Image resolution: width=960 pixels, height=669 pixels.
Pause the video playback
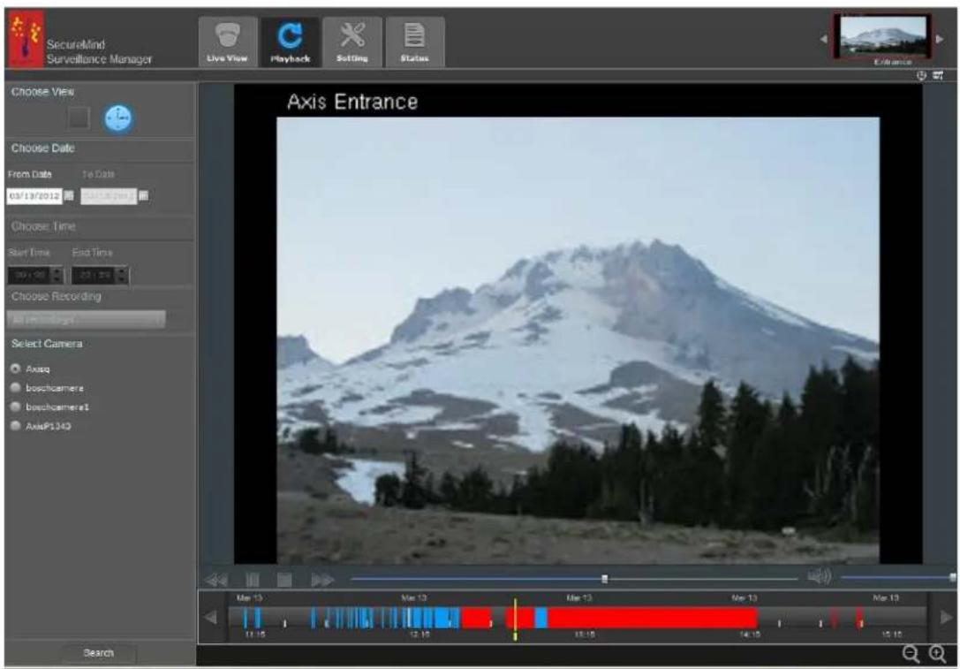pyautogui.click(x=253, y=580)
